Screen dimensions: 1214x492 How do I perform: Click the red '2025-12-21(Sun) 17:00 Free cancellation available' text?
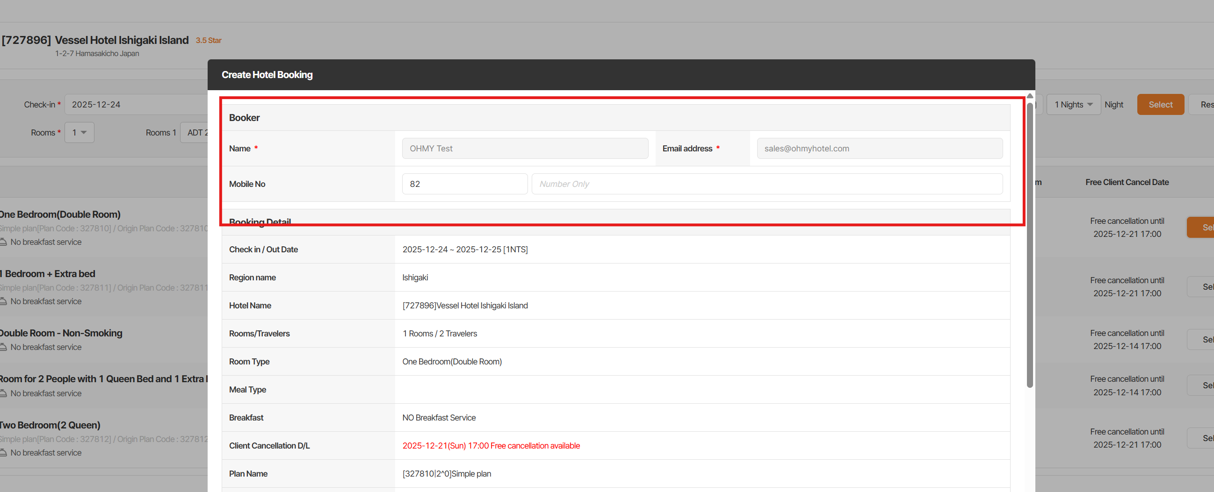(491, 446)
